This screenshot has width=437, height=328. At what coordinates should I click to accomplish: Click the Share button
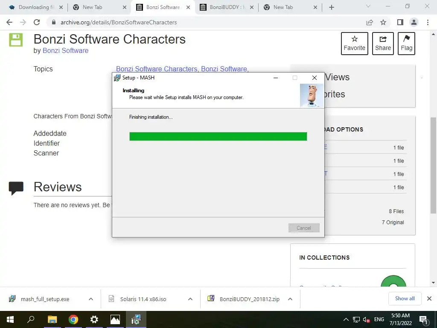(x=383, y=44)
